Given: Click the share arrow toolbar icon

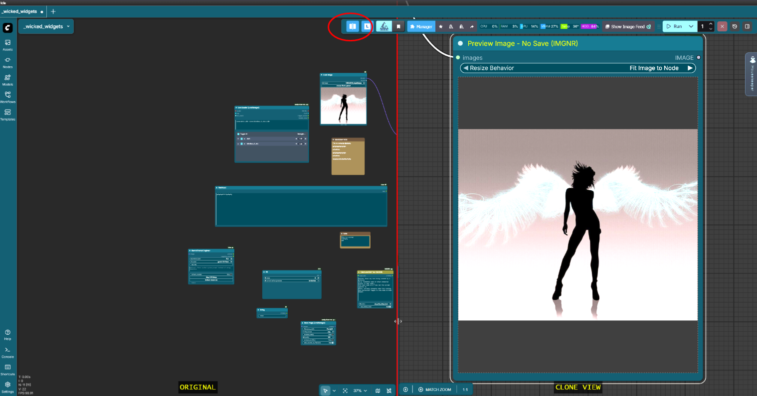Looking at the screenshot, I should tap(472, 26).
